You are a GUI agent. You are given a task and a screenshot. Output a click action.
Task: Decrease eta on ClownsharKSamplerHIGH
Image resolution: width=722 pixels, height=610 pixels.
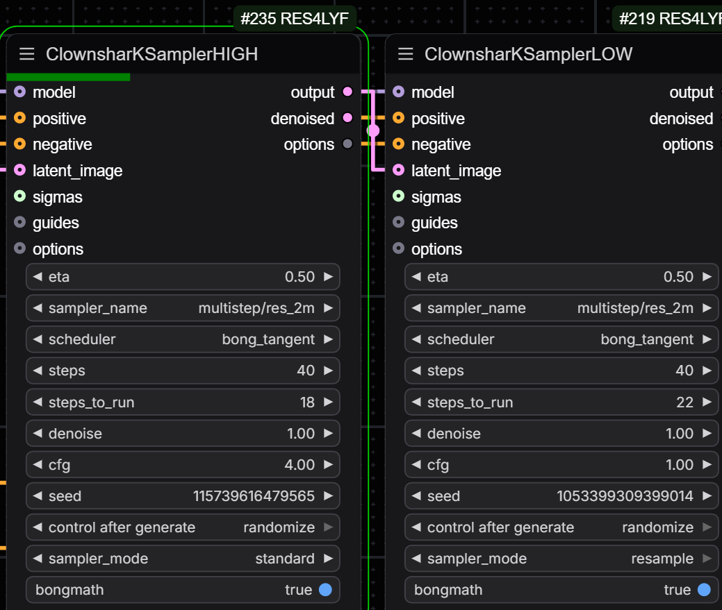point(38,277)
